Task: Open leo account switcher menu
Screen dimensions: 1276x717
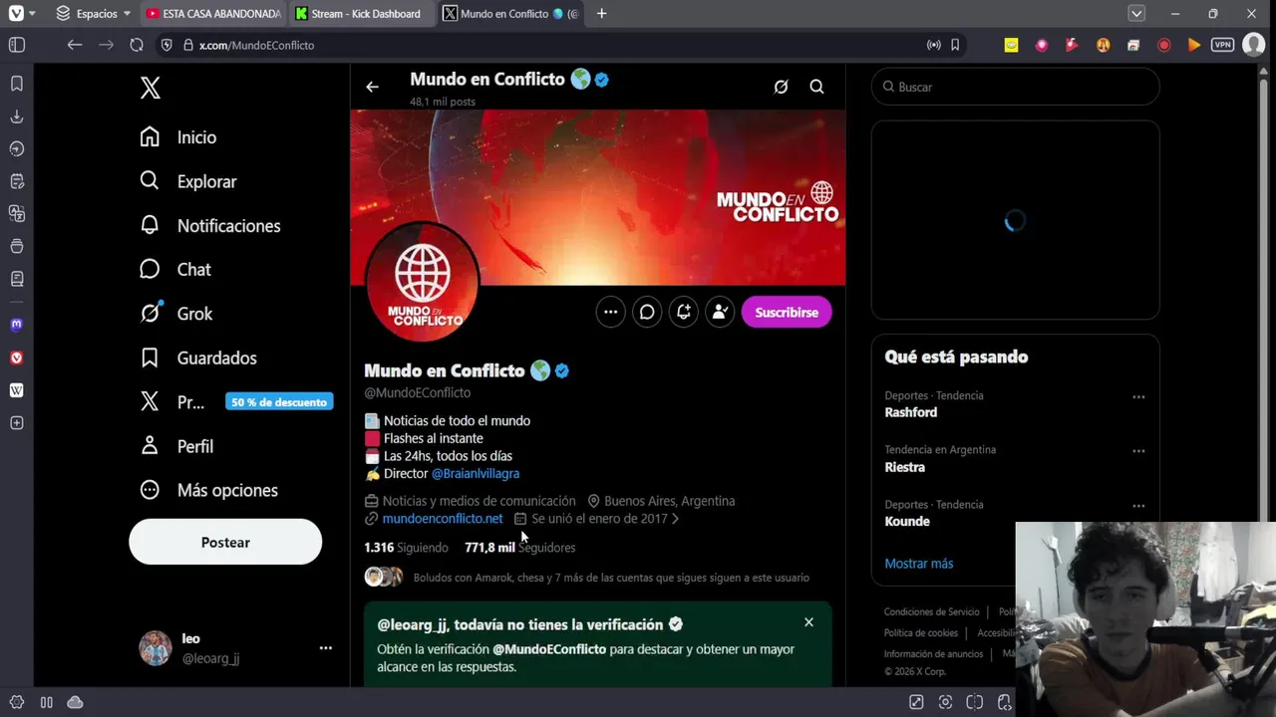Action: (x=235, y=648)
